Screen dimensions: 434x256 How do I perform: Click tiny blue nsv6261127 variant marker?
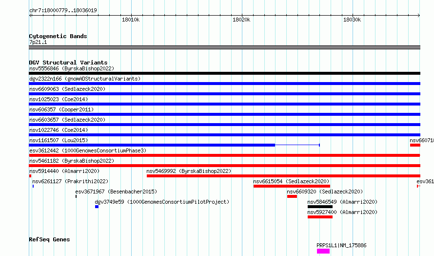point(33,186)
